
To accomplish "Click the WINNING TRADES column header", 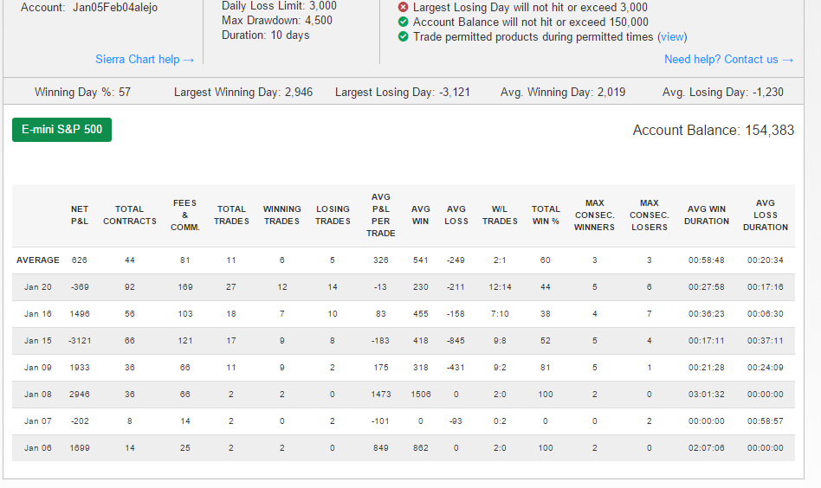I will pos(281,215).
